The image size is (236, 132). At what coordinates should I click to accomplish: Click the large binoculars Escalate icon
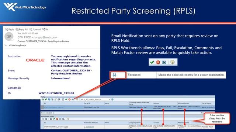(164, 62)
